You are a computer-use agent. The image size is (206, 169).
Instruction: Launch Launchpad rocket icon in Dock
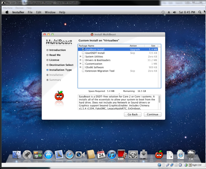coord(27,155)
